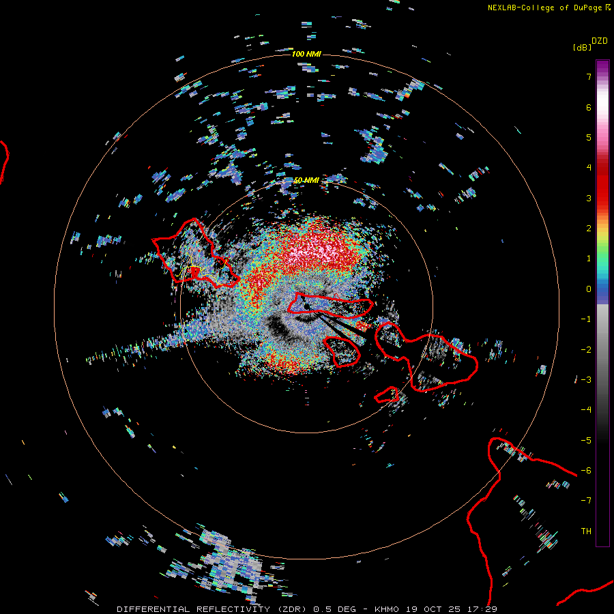Click the DIFFERENTIAL REFLECTIVITY caption words
The image size is (614, 614).
tap(194, 609)
